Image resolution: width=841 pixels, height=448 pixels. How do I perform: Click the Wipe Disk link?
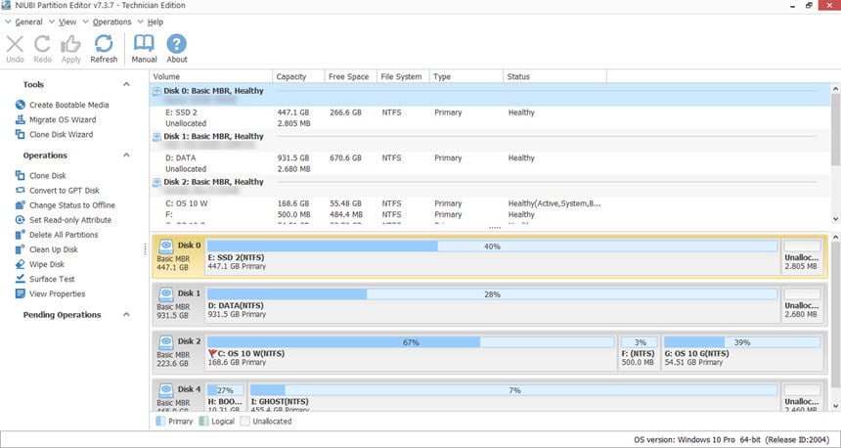click(x=47, y=264)
